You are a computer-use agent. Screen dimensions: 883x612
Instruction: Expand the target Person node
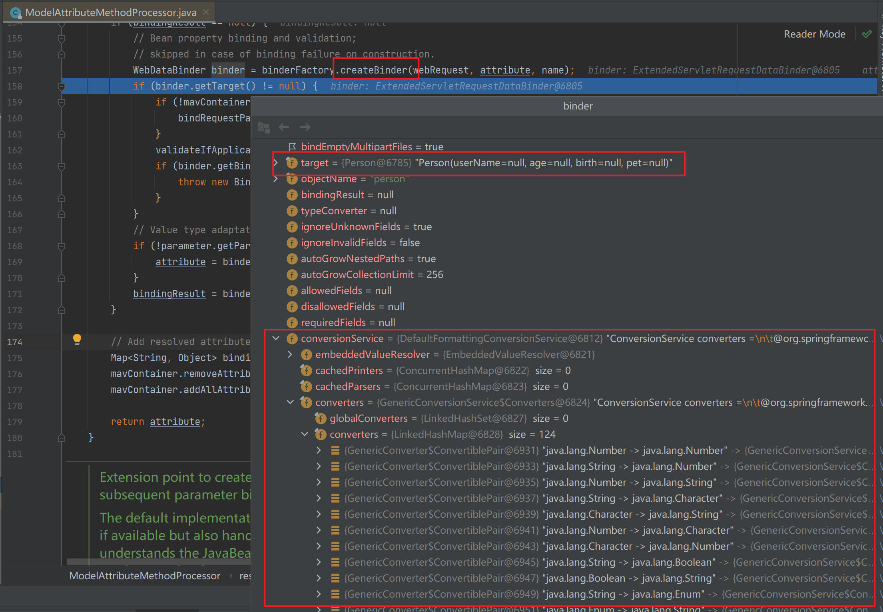pyautogui.click(x=276, y=163)
